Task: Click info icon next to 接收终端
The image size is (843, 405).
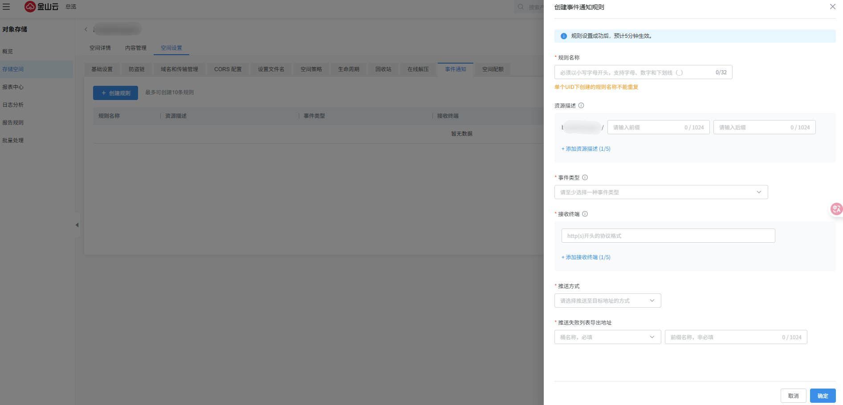Action: (585, 214)
